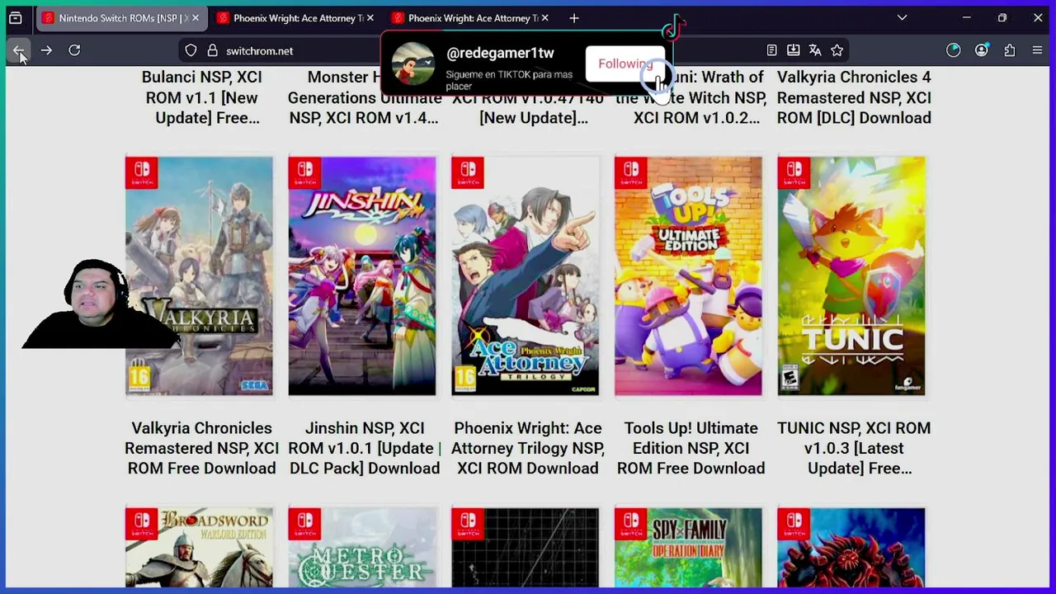Minimize the browser window

click(x=966, y=18)
